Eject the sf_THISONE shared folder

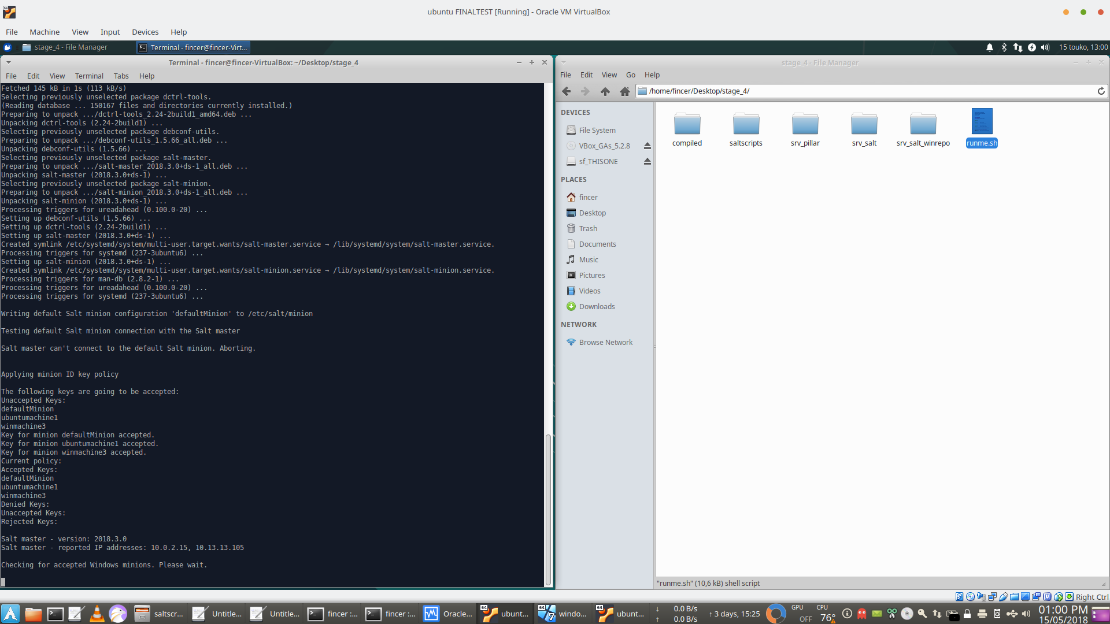[647, 162]
